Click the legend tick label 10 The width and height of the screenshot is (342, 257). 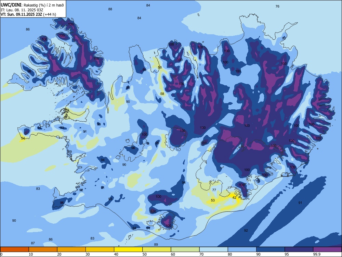click(x=31, y=254)
